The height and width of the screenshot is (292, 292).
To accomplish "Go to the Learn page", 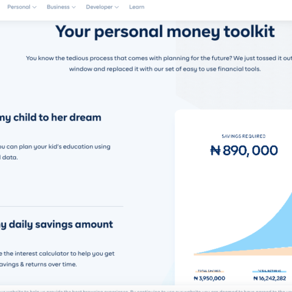I will [137, 7].
